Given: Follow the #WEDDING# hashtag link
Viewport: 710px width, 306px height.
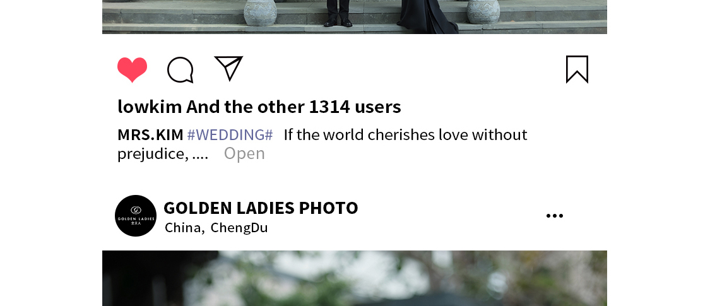Looking at the screenshot, I should (x=230, y=135).
